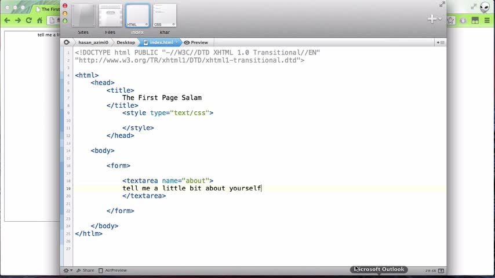Click the 'tell me a little bit' line
This screenshot has width=495, height=278.
pos(192,188)
